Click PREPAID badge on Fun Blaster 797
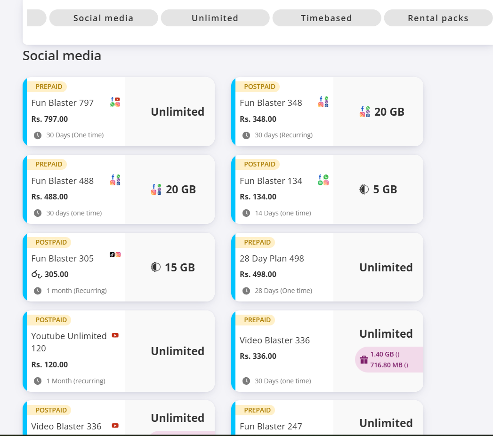493x436 pixels. 47,87
